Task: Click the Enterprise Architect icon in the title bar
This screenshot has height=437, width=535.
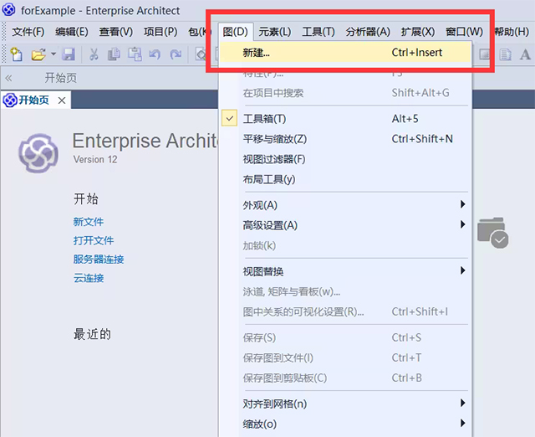Action: [x=9, y=9]
